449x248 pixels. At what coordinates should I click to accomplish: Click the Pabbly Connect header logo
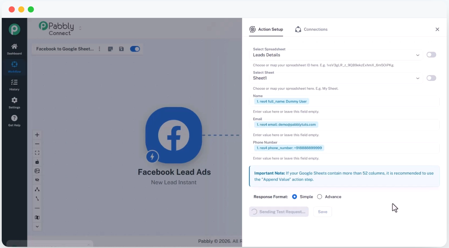point(56,29)
